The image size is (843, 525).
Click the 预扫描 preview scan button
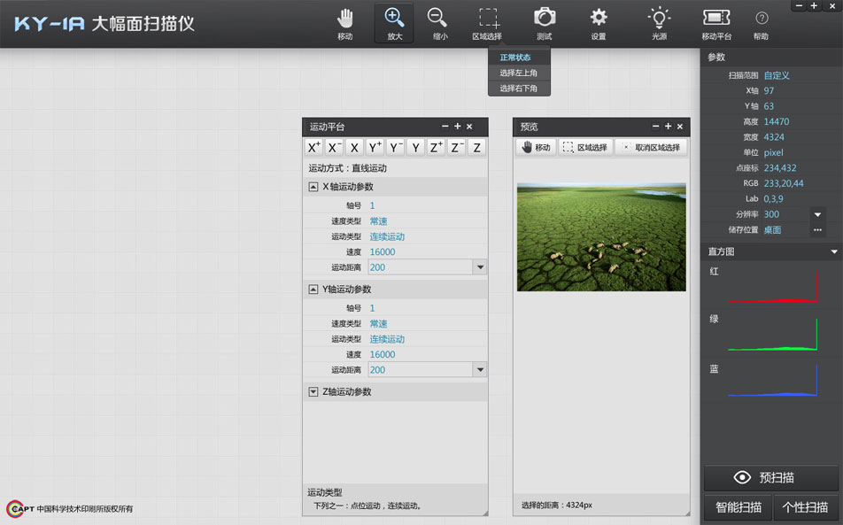click(x=770, y=478)
